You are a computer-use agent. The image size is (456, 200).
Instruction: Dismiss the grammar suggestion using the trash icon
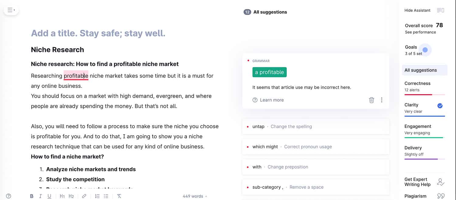point(371,100)
